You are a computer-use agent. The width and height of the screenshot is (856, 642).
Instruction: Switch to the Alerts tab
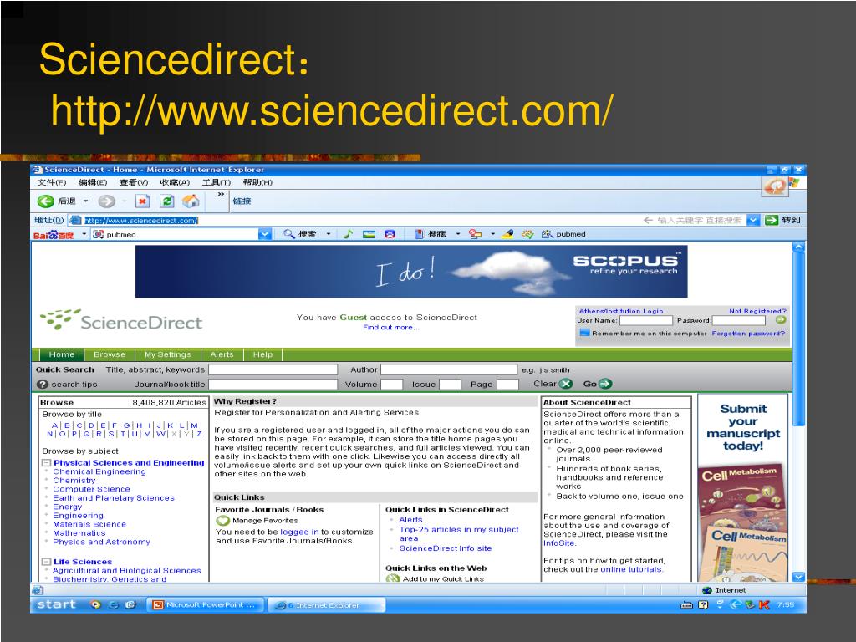(222, 354)
